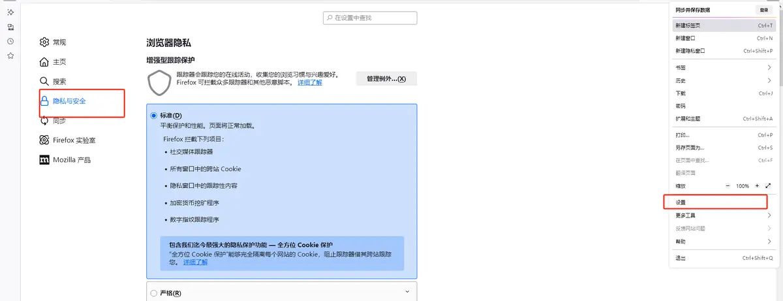Screen dimensions: 783x301
Task: Click the 登录 button in the menu
Action: (x=763, y=10)
